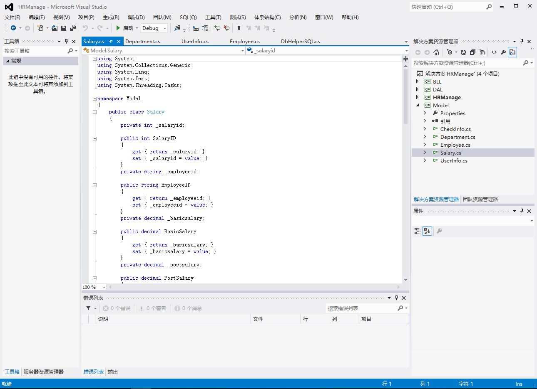Screen dimensions: 537x389
Task: Click the show all files icon
Action: click(482, 52)
